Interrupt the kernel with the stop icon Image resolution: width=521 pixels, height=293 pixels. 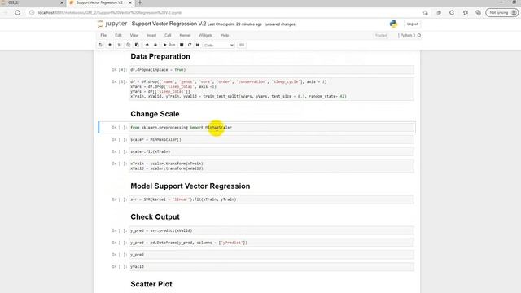click(x=182, y=45)
